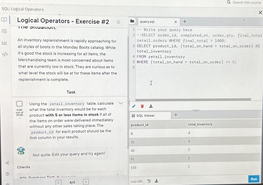The width and height of the screenshot is (263, 185).
Task: Click the vertical scrollbar of the instructions panel
Action: [128, 92]
